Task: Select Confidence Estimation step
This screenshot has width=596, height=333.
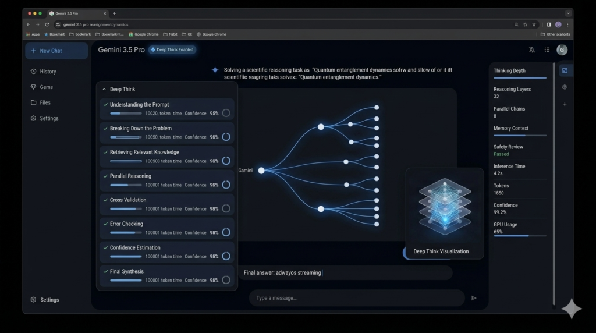Action: point(167,252)
